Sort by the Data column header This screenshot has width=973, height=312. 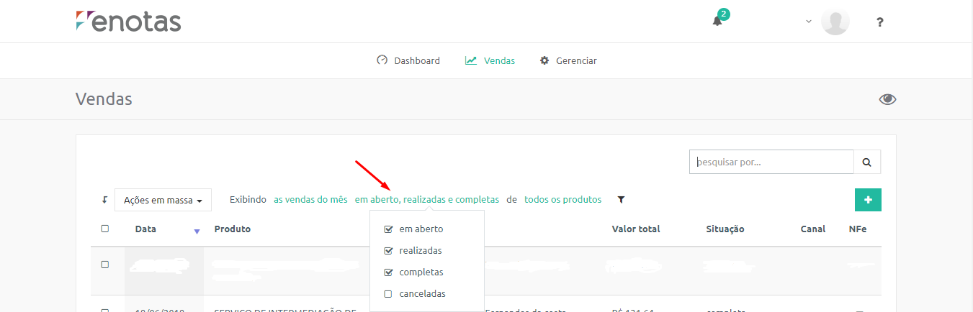coord(145,229)
